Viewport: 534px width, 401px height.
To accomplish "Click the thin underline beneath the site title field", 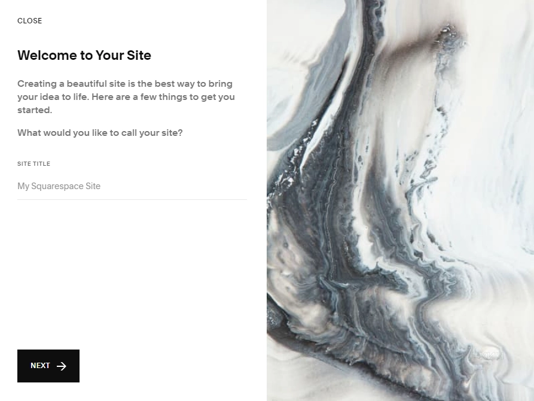I will (132, 199).
